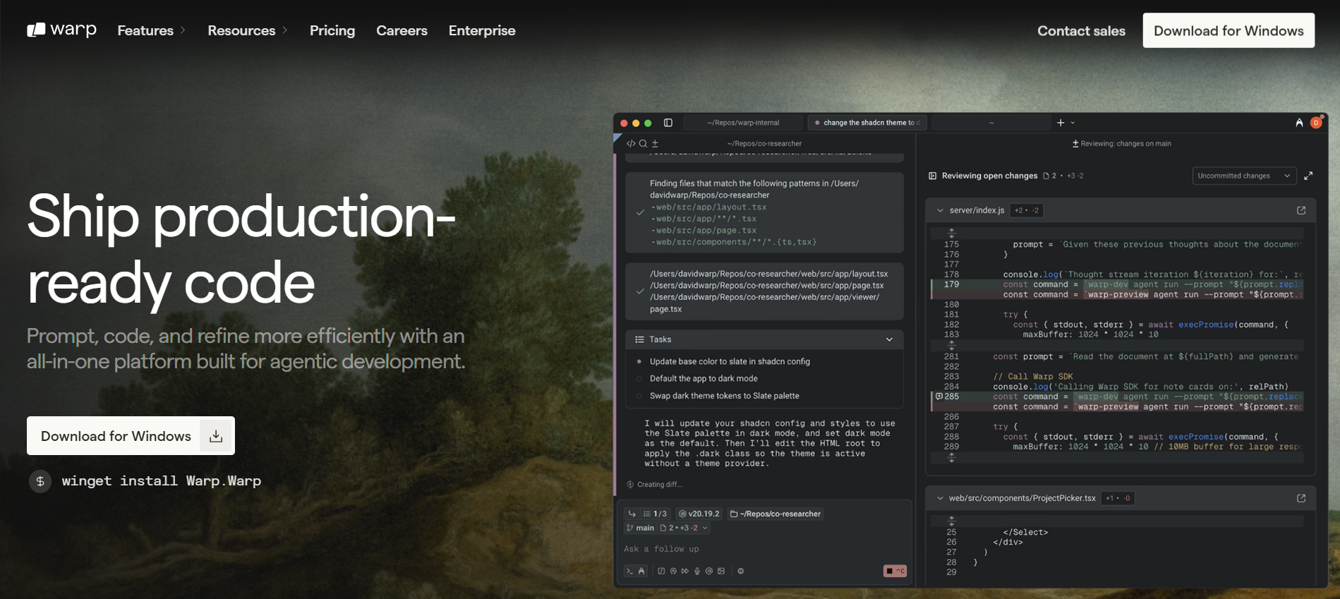Click the winget install Warp.Warp command text

click(162, 480)
